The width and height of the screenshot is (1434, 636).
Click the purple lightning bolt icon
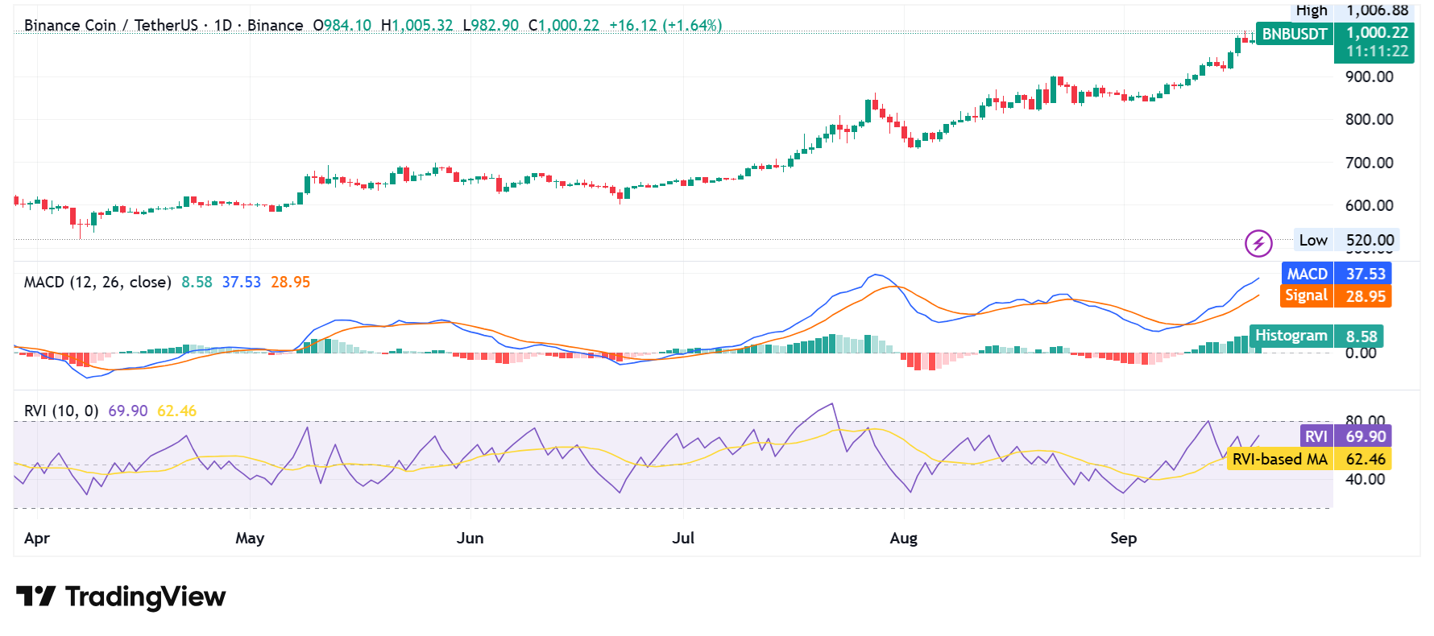coord(1258,242)
